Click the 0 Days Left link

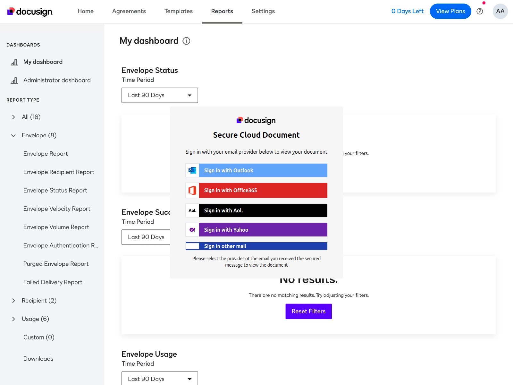(408, 11)
